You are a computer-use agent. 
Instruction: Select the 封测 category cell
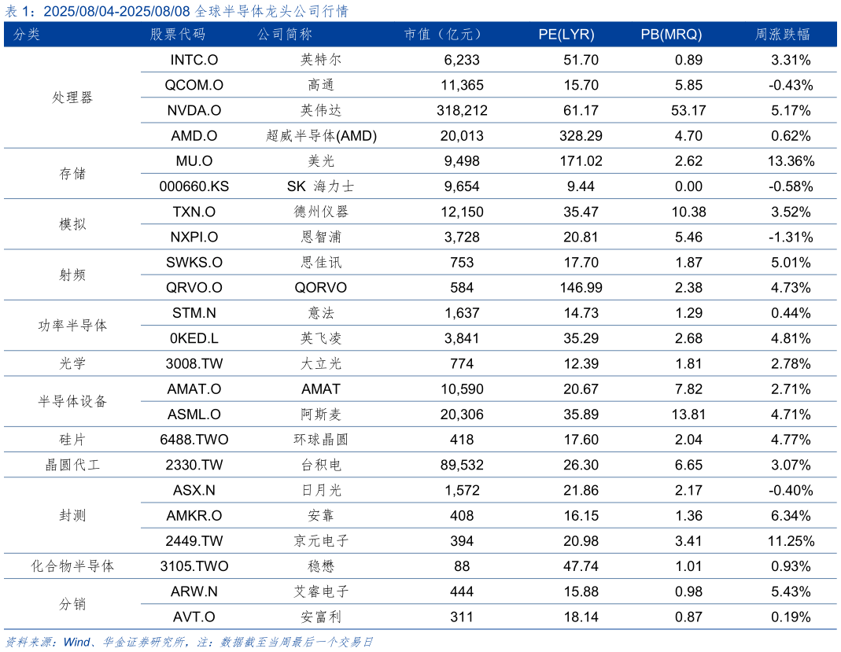72,515
